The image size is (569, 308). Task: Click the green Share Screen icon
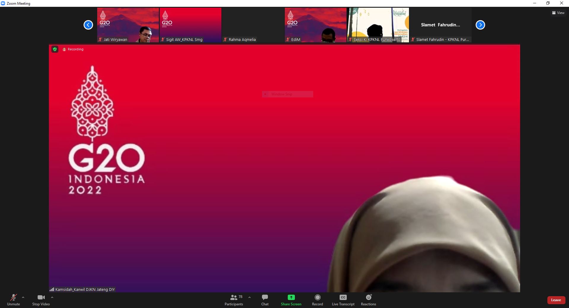(x=291, y=297)
